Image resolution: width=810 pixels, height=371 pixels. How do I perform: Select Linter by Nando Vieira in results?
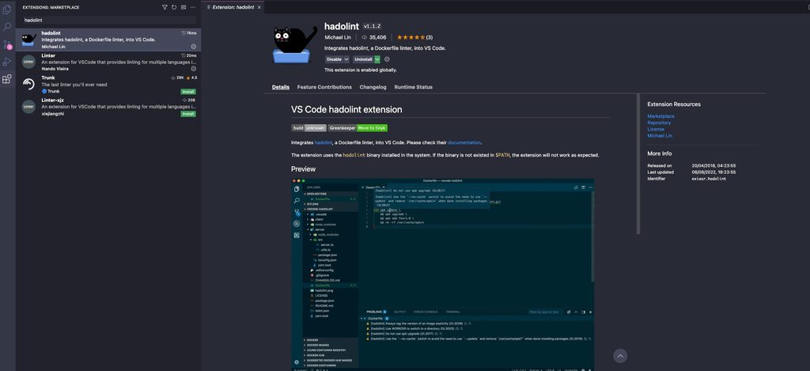point(108,62)
